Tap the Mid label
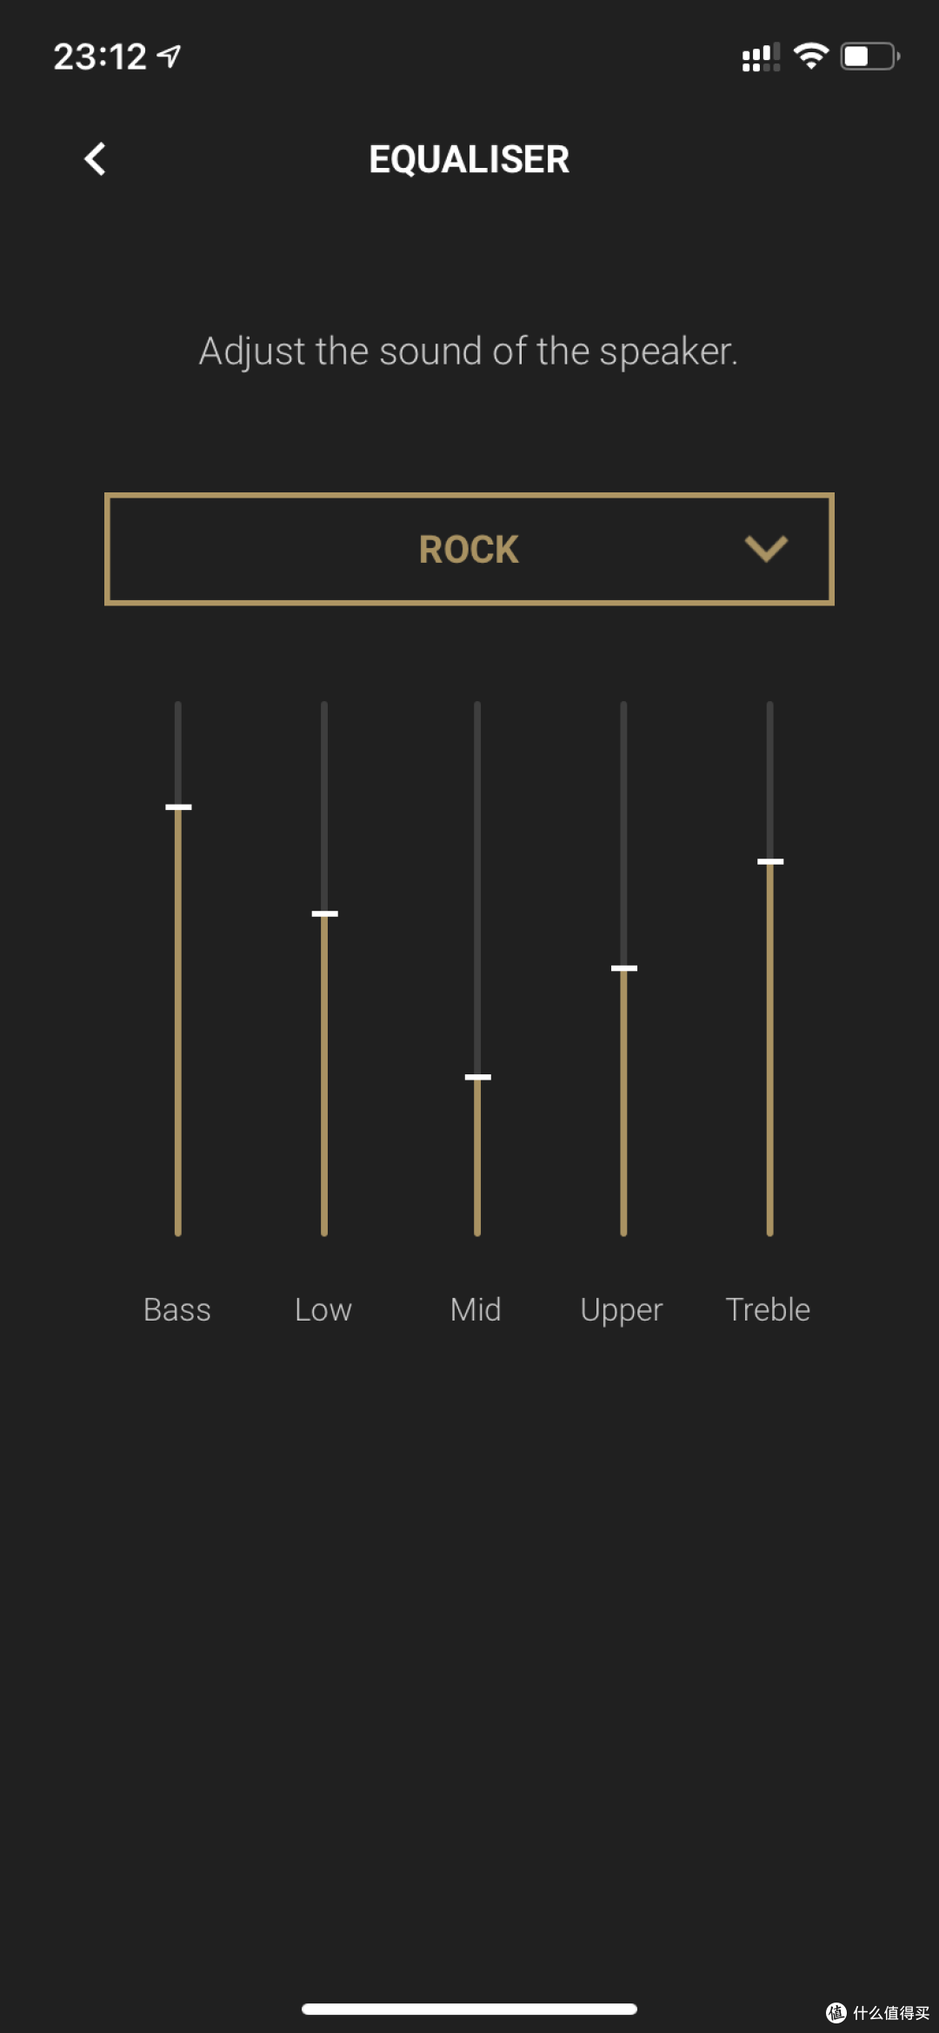Viewport: 939px width, 2033px height. pos(476,1309)
